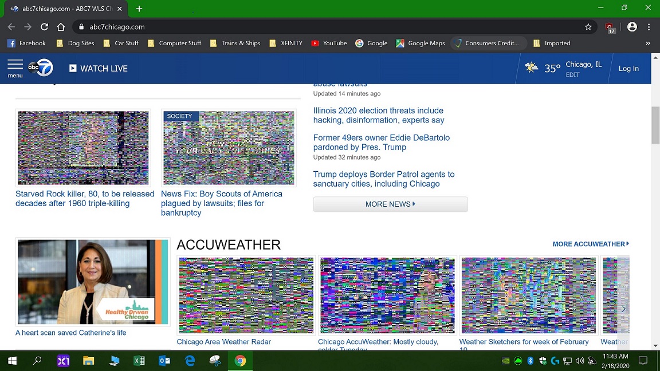Open A heart scan saved Catherine's life
This screenshot has width=660, height=371.
(x=70, y=333)
